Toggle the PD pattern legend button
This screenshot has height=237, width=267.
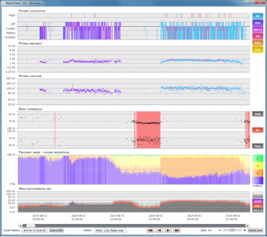258,16
